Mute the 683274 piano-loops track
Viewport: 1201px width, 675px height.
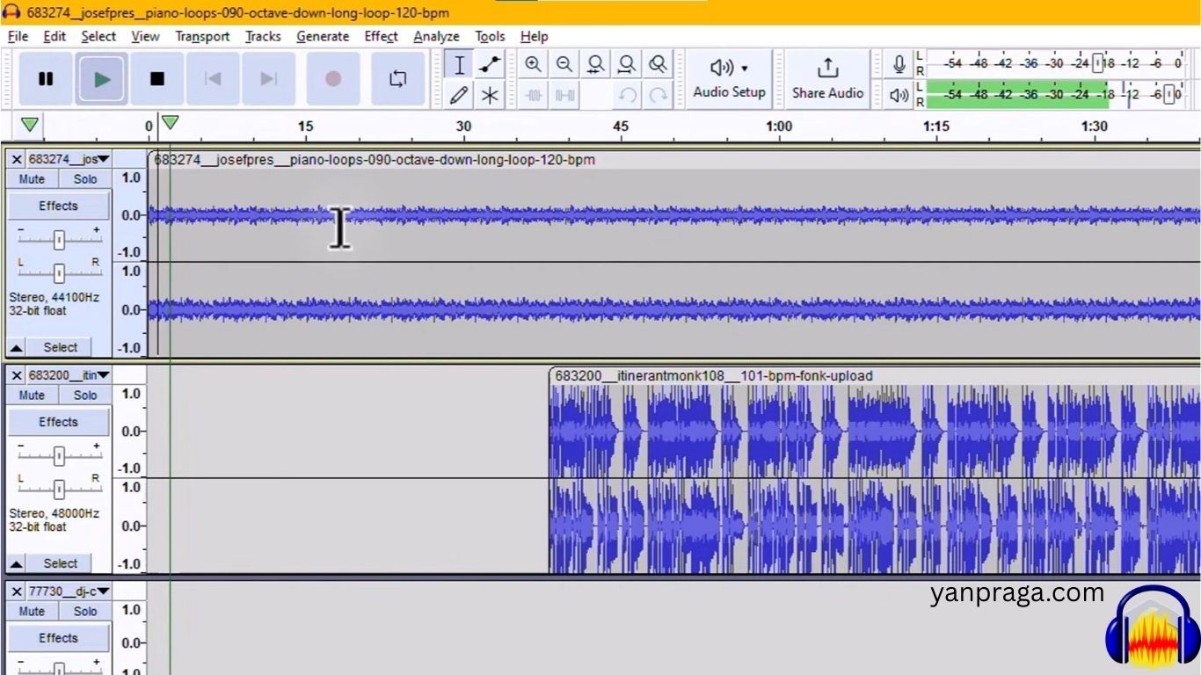click(x=32, y=179)
